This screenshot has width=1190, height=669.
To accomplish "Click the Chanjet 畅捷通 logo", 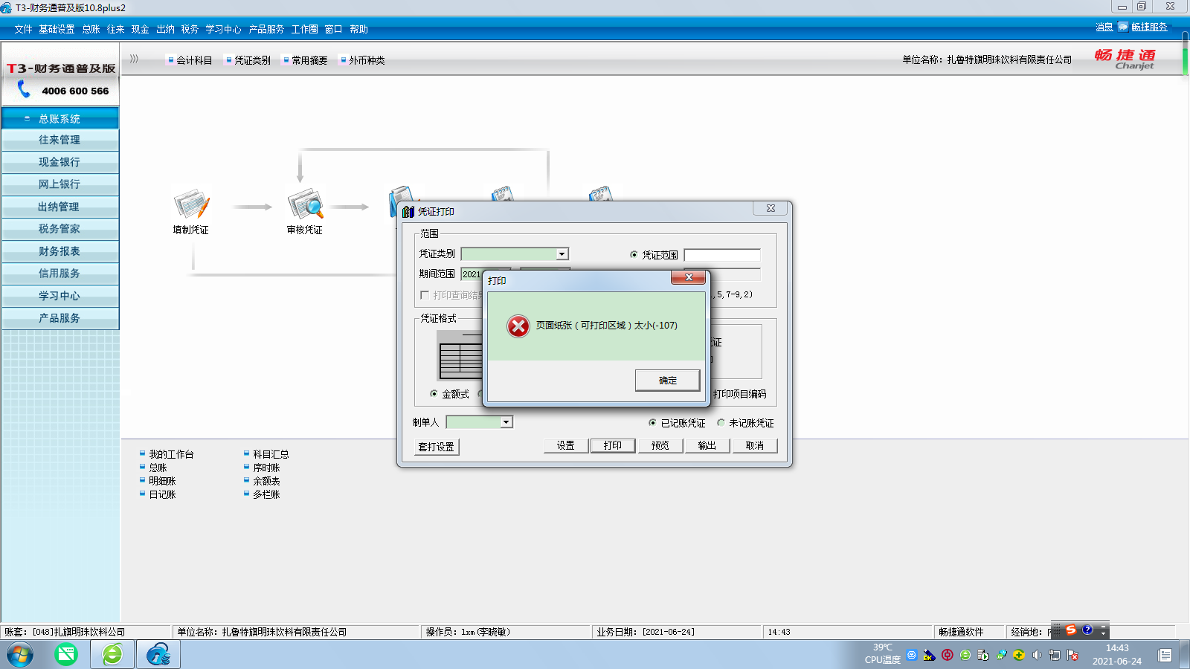I will 1125,59.
